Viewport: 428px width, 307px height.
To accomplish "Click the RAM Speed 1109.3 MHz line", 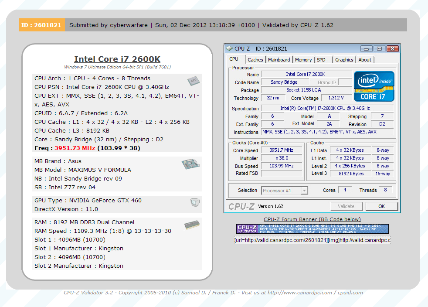I will (102, 231).
